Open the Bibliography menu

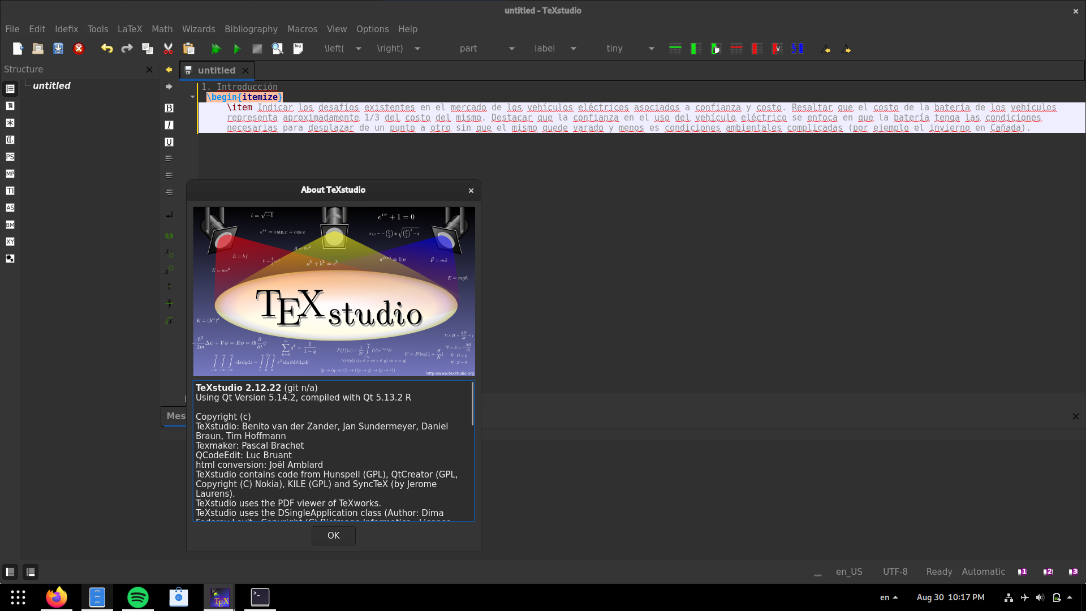[251, 29]
